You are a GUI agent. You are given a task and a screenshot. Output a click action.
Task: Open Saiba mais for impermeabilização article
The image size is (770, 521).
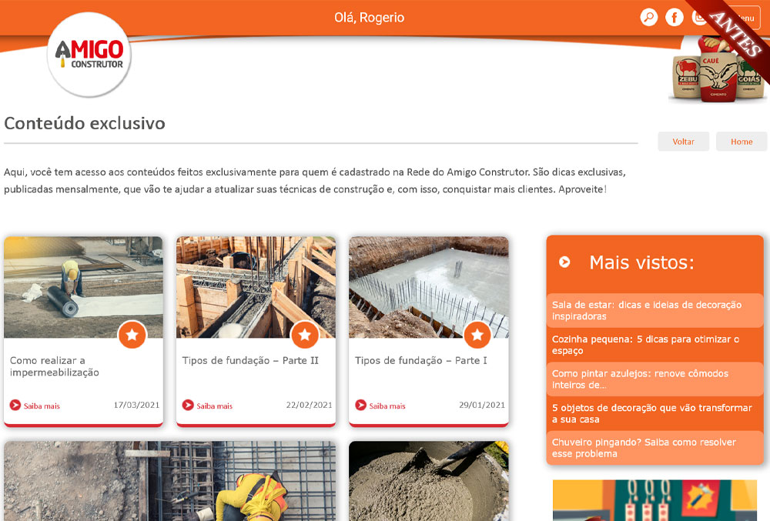pyautogui.click(x=42, y=406)
